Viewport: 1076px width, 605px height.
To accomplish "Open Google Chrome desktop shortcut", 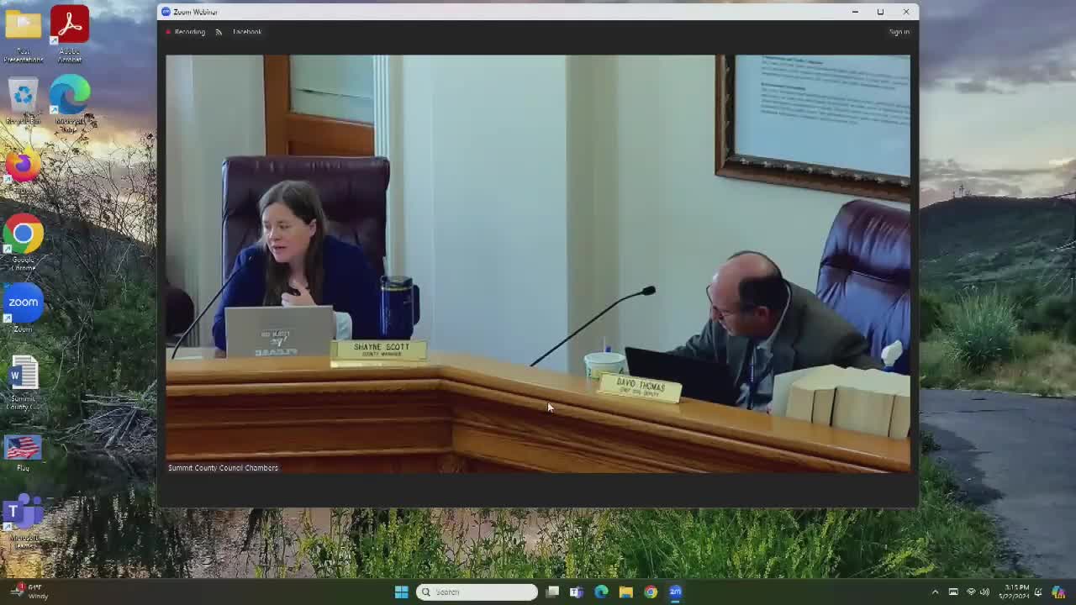I will click(x=23, y=234).
